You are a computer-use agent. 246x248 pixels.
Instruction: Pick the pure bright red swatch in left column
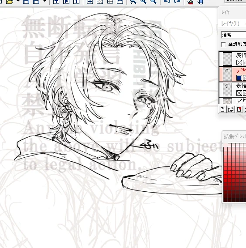tap(225, 173)
